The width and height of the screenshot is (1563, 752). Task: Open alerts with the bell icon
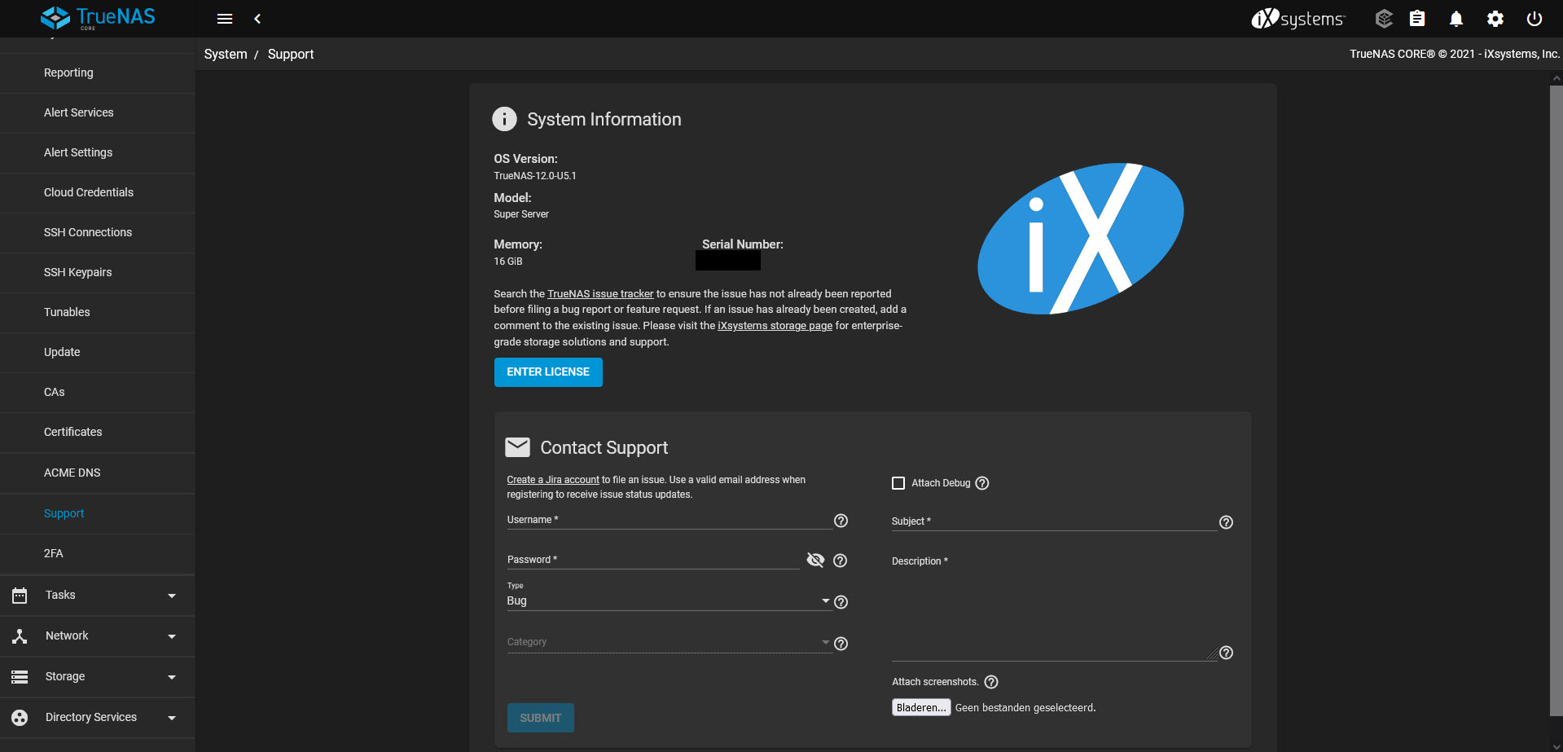pos(1456,19)
